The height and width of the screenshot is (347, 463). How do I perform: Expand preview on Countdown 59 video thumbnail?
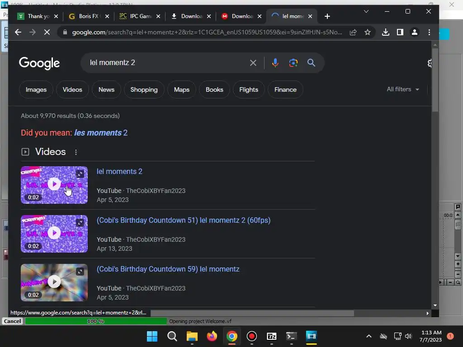coord(80,272)
